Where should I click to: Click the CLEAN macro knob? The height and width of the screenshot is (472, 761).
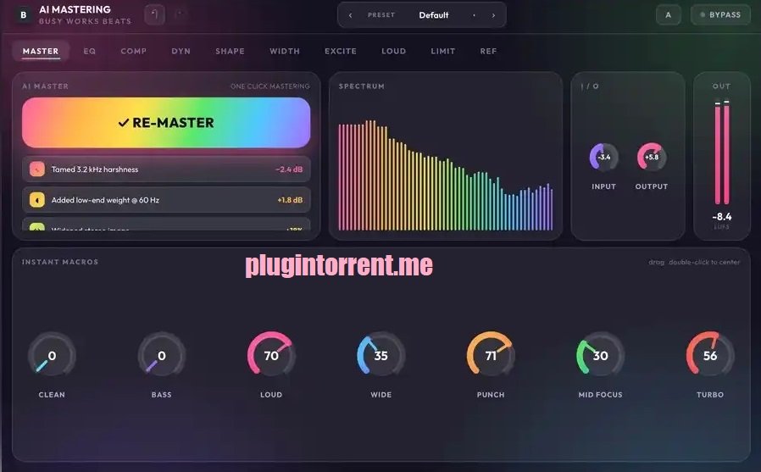[52, 356]
